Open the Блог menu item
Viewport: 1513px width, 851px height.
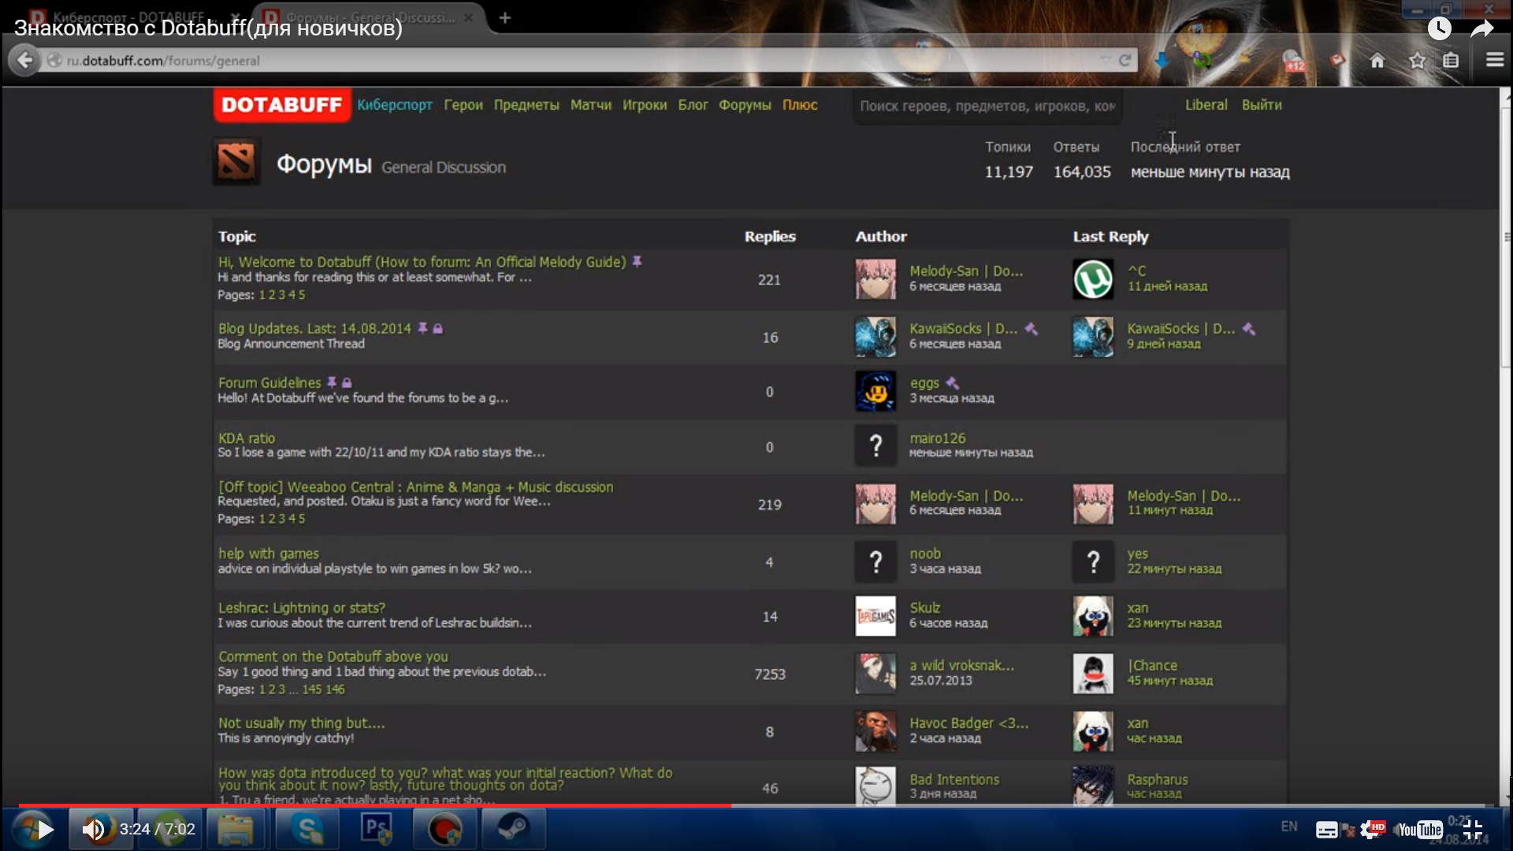[693, 105]
